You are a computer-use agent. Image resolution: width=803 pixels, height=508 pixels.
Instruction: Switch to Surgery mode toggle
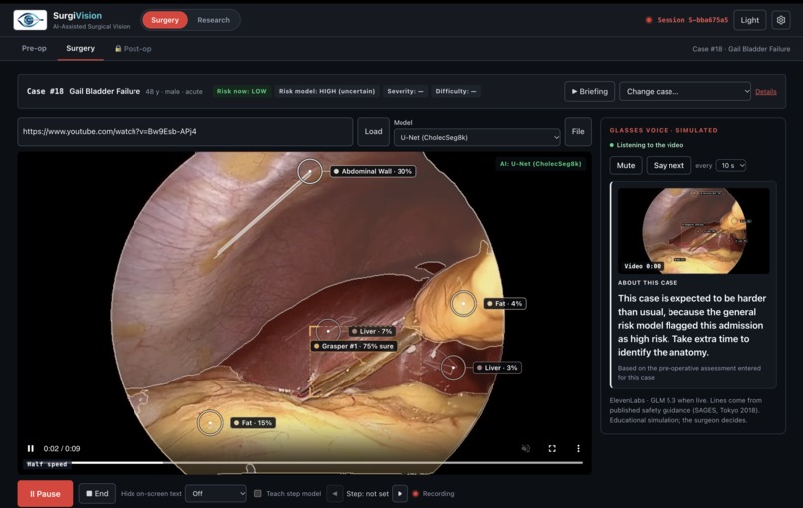pos(165,20)
